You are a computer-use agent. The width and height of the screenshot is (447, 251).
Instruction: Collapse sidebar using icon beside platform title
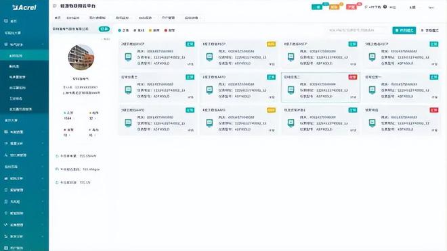point(55,5)
